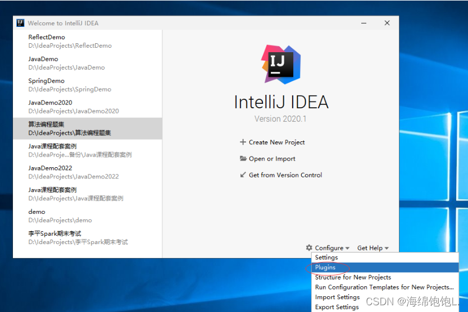This screenshot has width=468, height=312.
Task: Expand the Configure dropdown arrow
Action: (x=347, y=248)
